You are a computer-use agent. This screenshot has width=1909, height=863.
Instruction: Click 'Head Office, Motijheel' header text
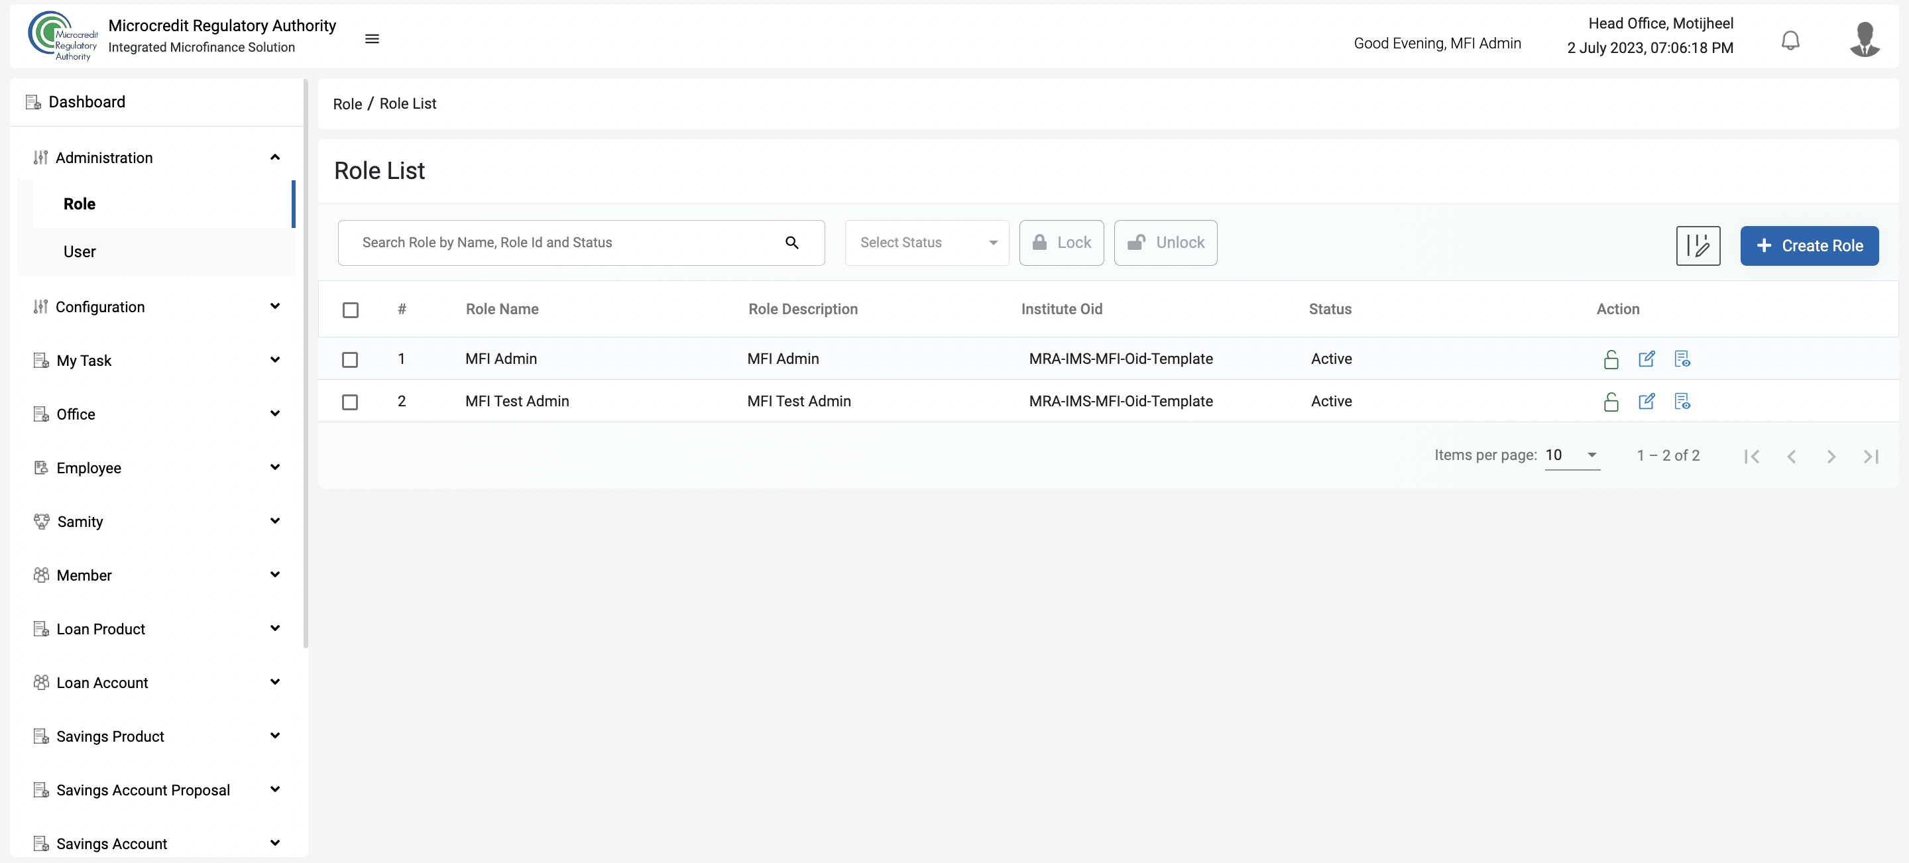tap(1660, 23)
